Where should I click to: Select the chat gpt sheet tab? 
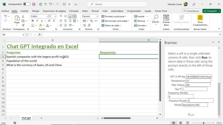[x=26, y=118]
